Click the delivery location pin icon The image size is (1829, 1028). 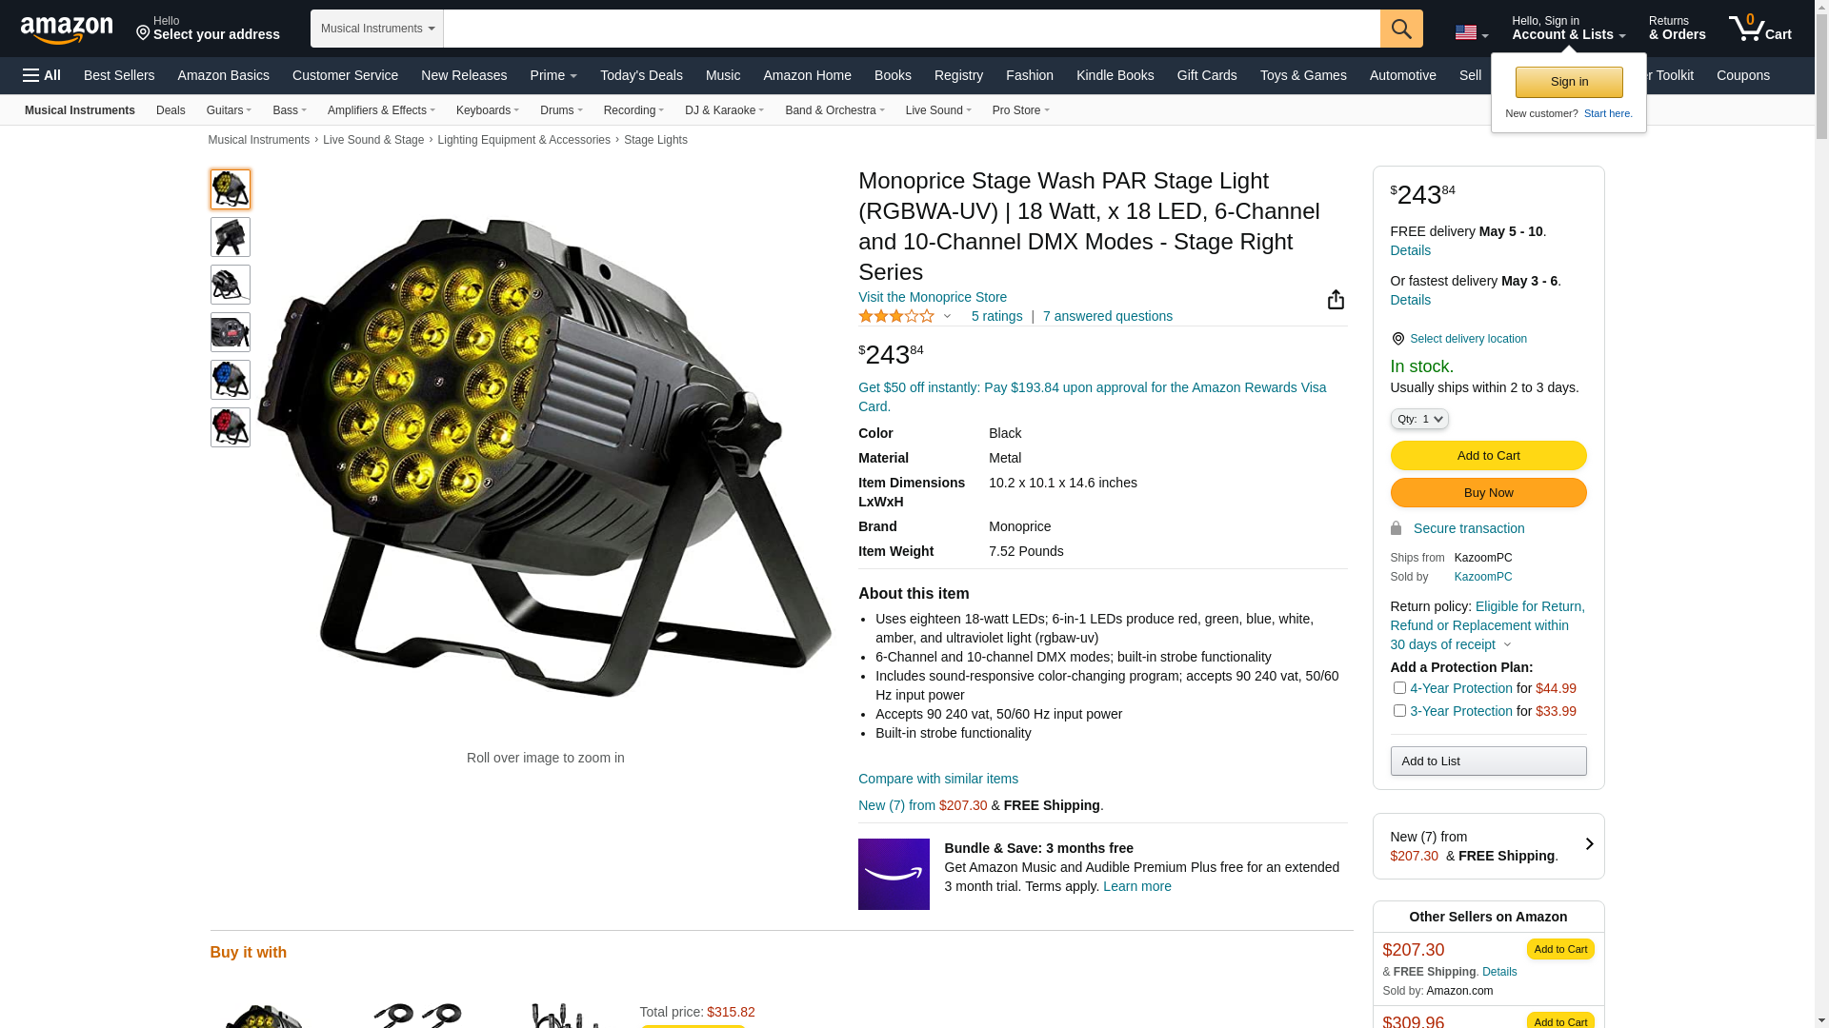point(1397,339)
